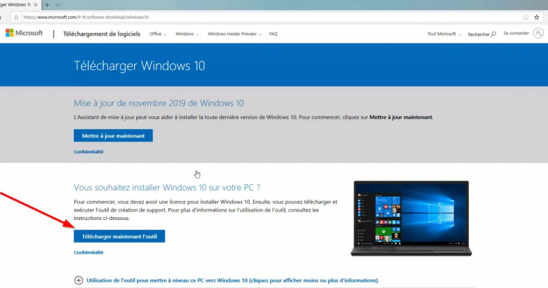Expand the Office menu
548x288 pixels.
pos(158,34)
